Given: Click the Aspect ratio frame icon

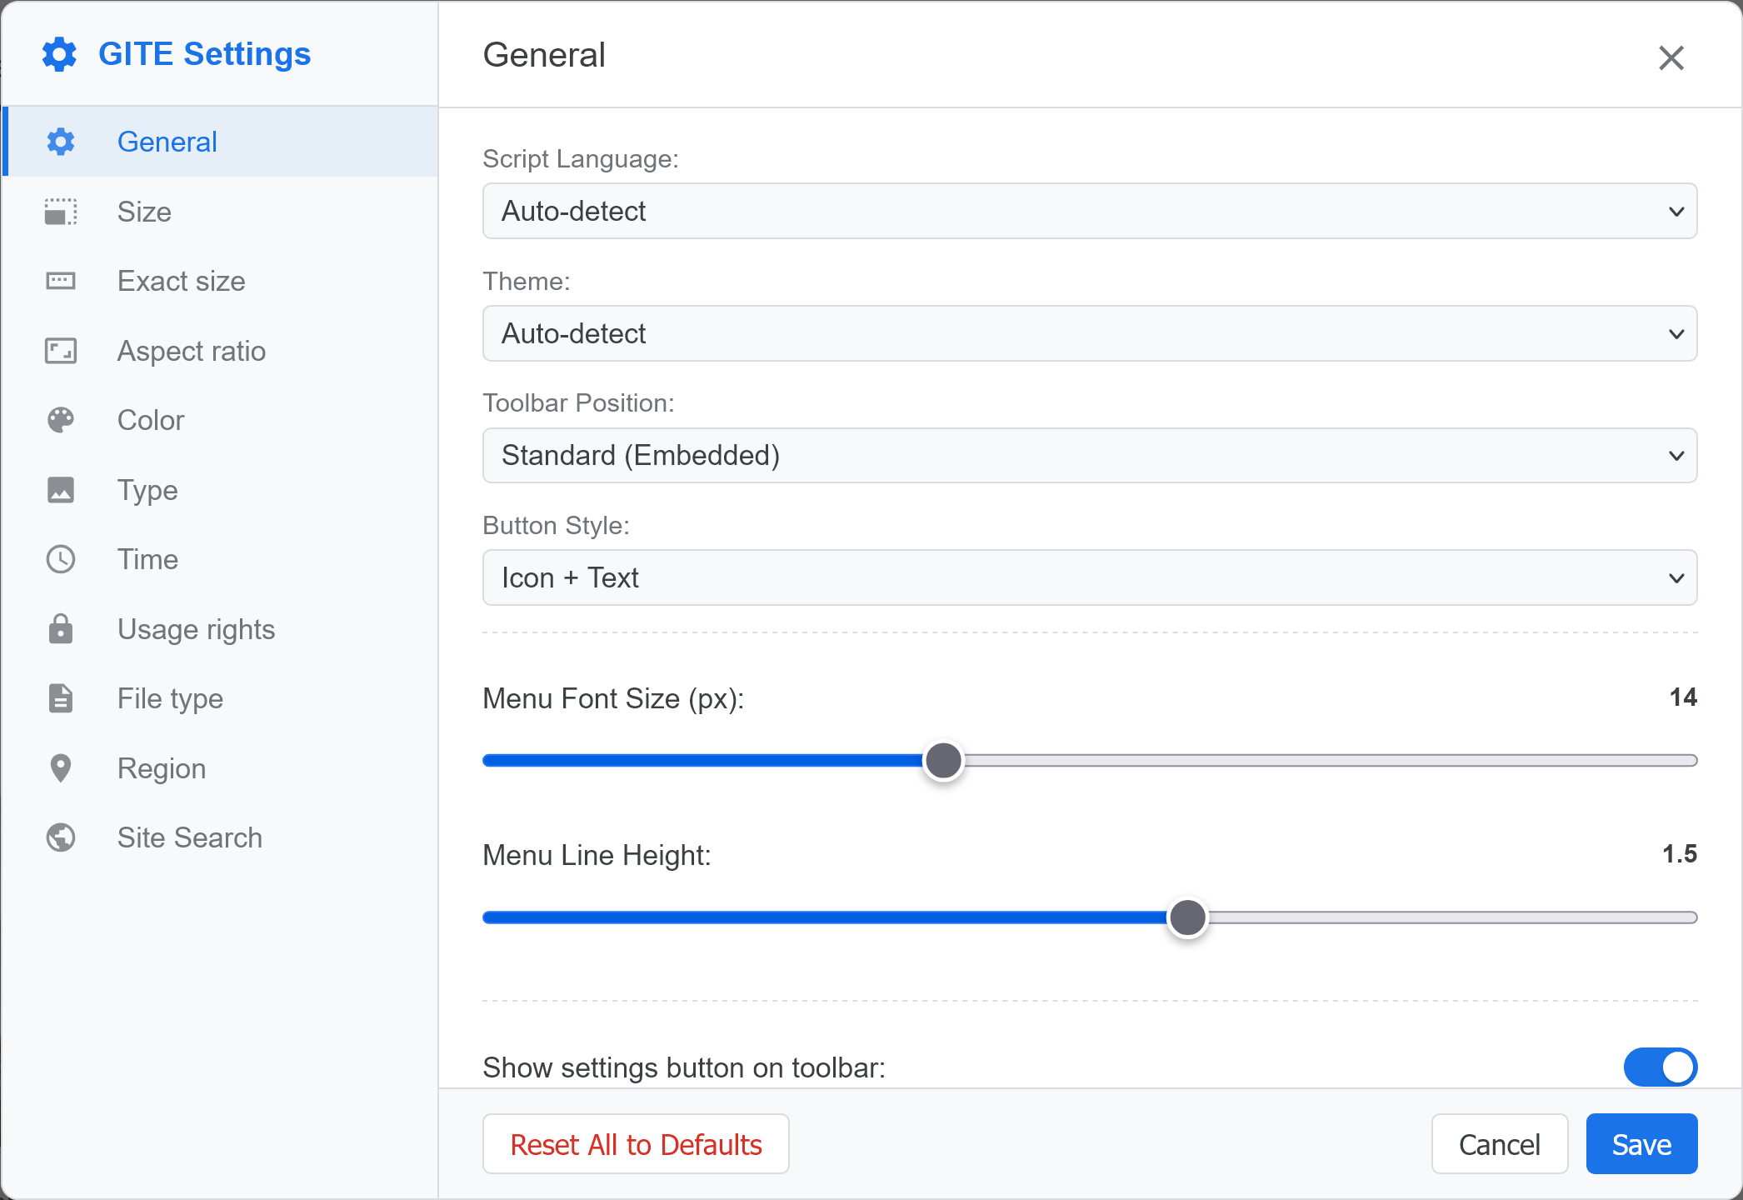Looking at the screenshot, I should [x=61, y=351].
